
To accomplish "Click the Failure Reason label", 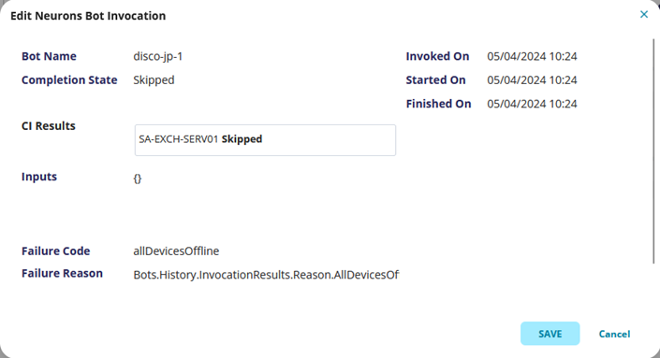I will (x=63, y=274).
